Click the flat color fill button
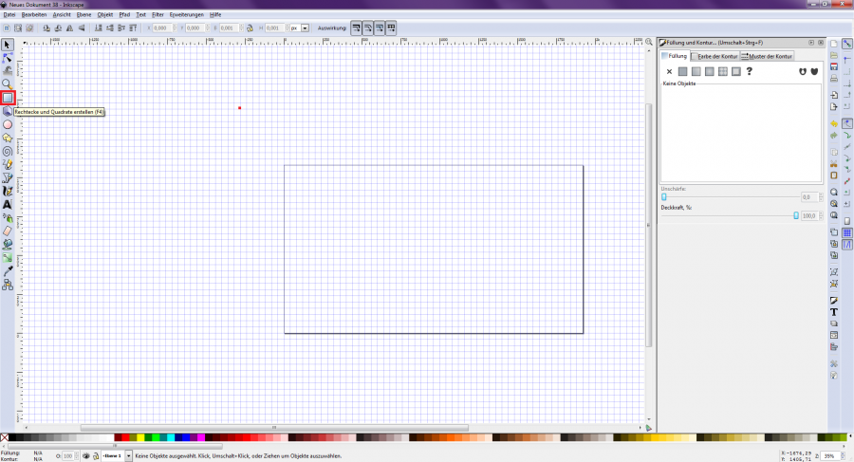 point(682,71)
